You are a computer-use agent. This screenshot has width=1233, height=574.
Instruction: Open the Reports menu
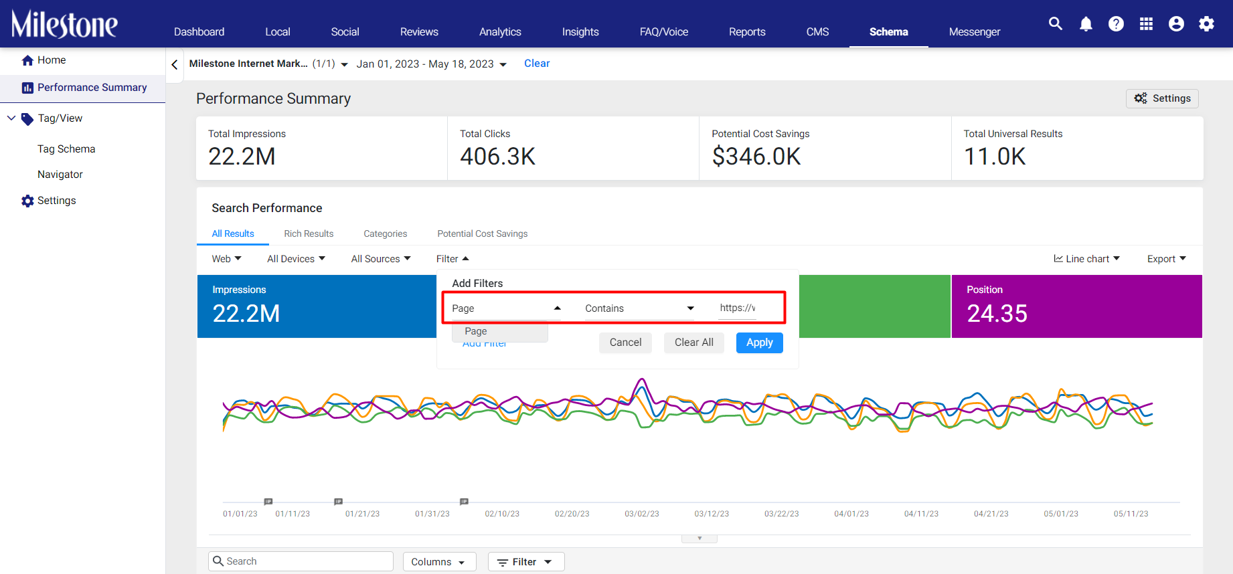[x=747, y=31]
